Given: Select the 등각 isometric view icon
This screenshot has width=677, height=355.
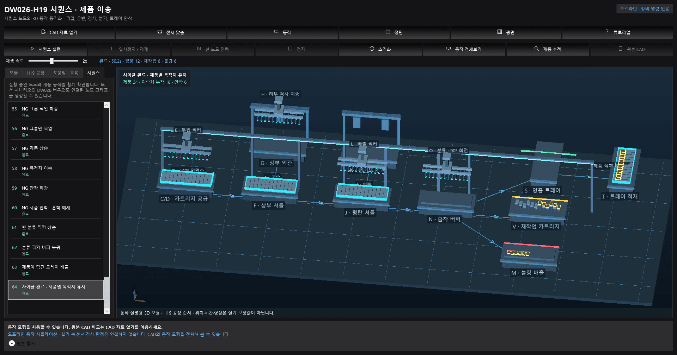Looking at the screenshot, I should click(x=276, y=32).
